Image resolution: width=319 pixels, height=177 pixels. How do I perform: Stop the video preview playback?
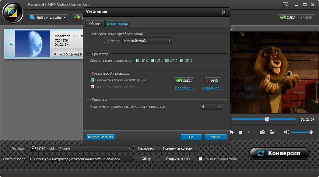(240, 133)
